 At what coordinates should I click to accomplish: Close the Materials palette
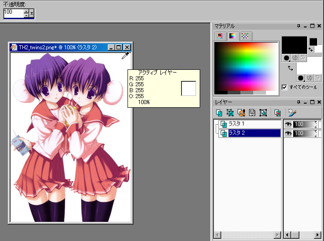319,26
